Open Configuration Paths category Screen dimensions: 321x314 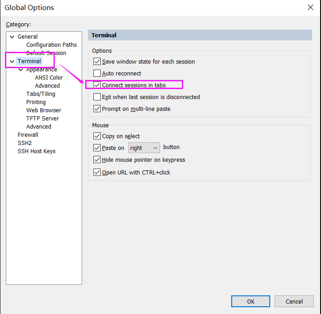52,45
